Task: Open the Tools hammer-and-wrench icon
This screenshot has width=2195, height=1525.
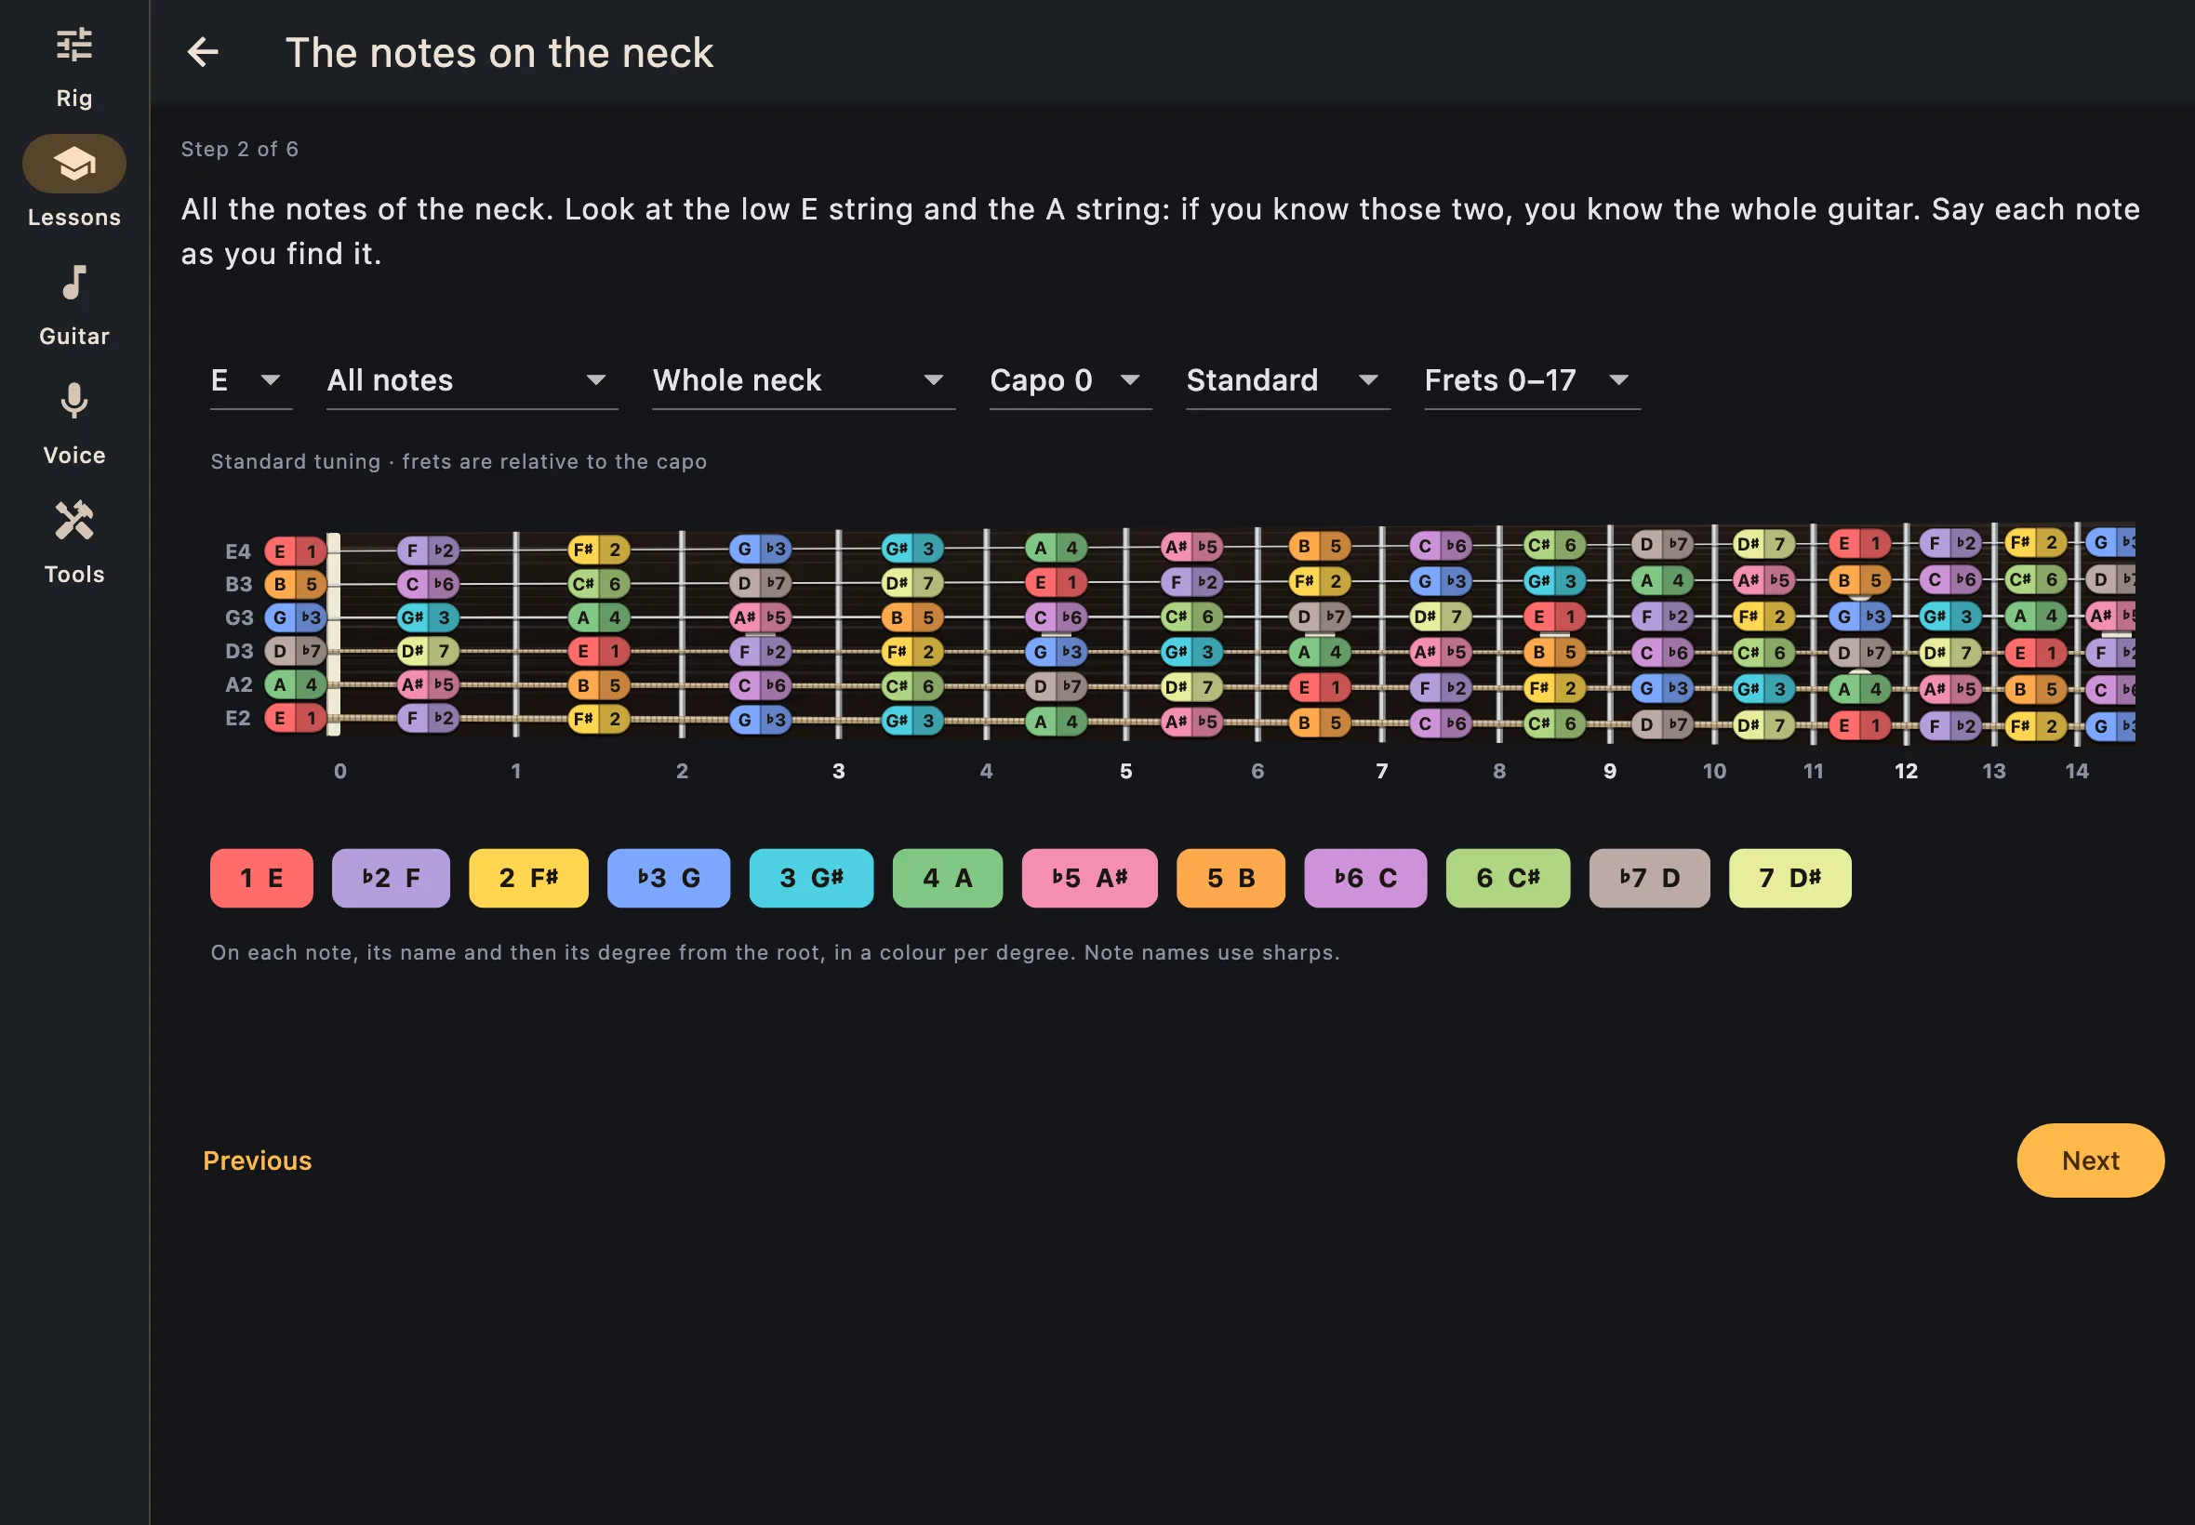Action: click(73, 521)
